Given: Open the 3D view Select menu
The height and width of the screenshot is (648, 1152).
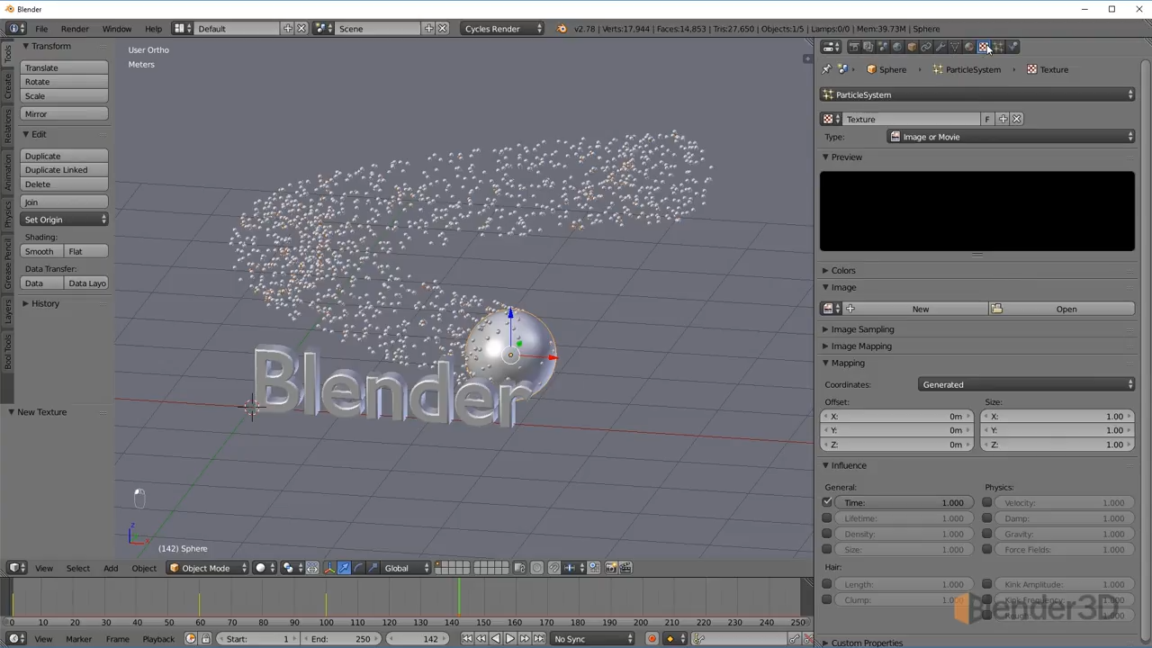Looking at the screenshot, I should point(77,568).
